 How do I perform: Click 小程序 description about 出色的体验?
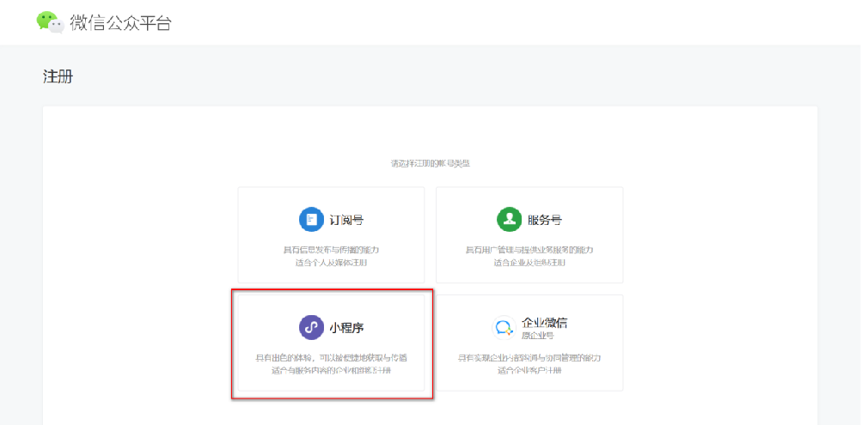[332, 357]
